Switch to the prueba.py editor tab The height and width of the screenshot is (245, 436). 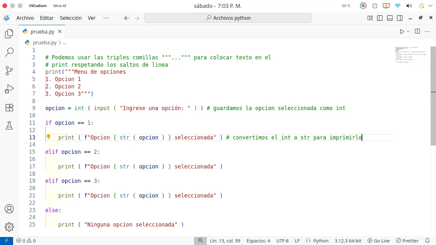tap(42, 32)
